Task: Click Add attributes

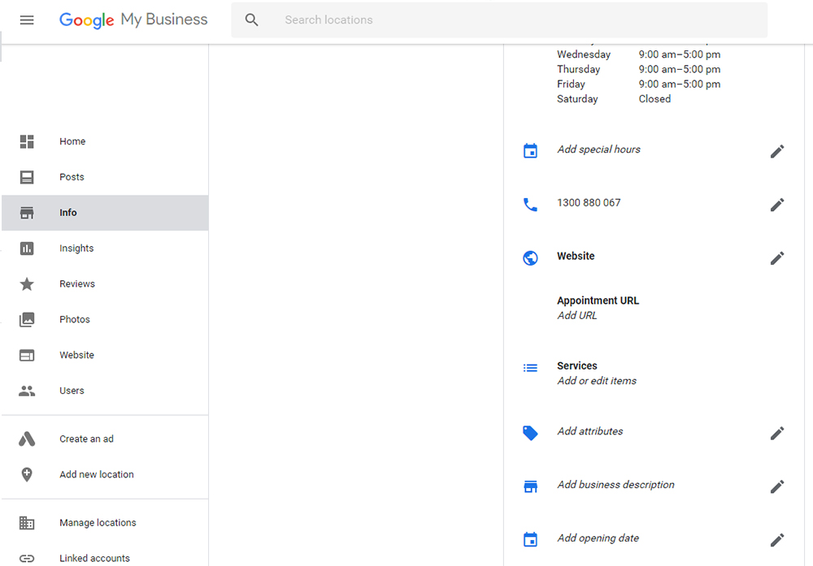Action: 590,431
